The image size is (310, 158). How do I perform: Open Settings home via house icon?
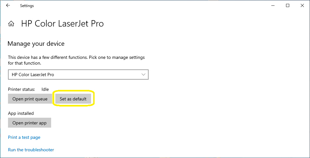click(11, 24)
